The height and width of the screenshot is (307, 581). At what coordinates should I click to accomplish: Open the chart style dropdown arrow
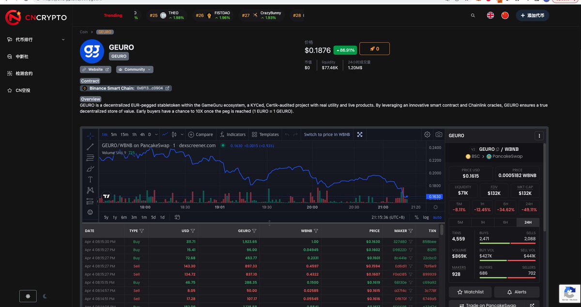(x=182, y=134)
